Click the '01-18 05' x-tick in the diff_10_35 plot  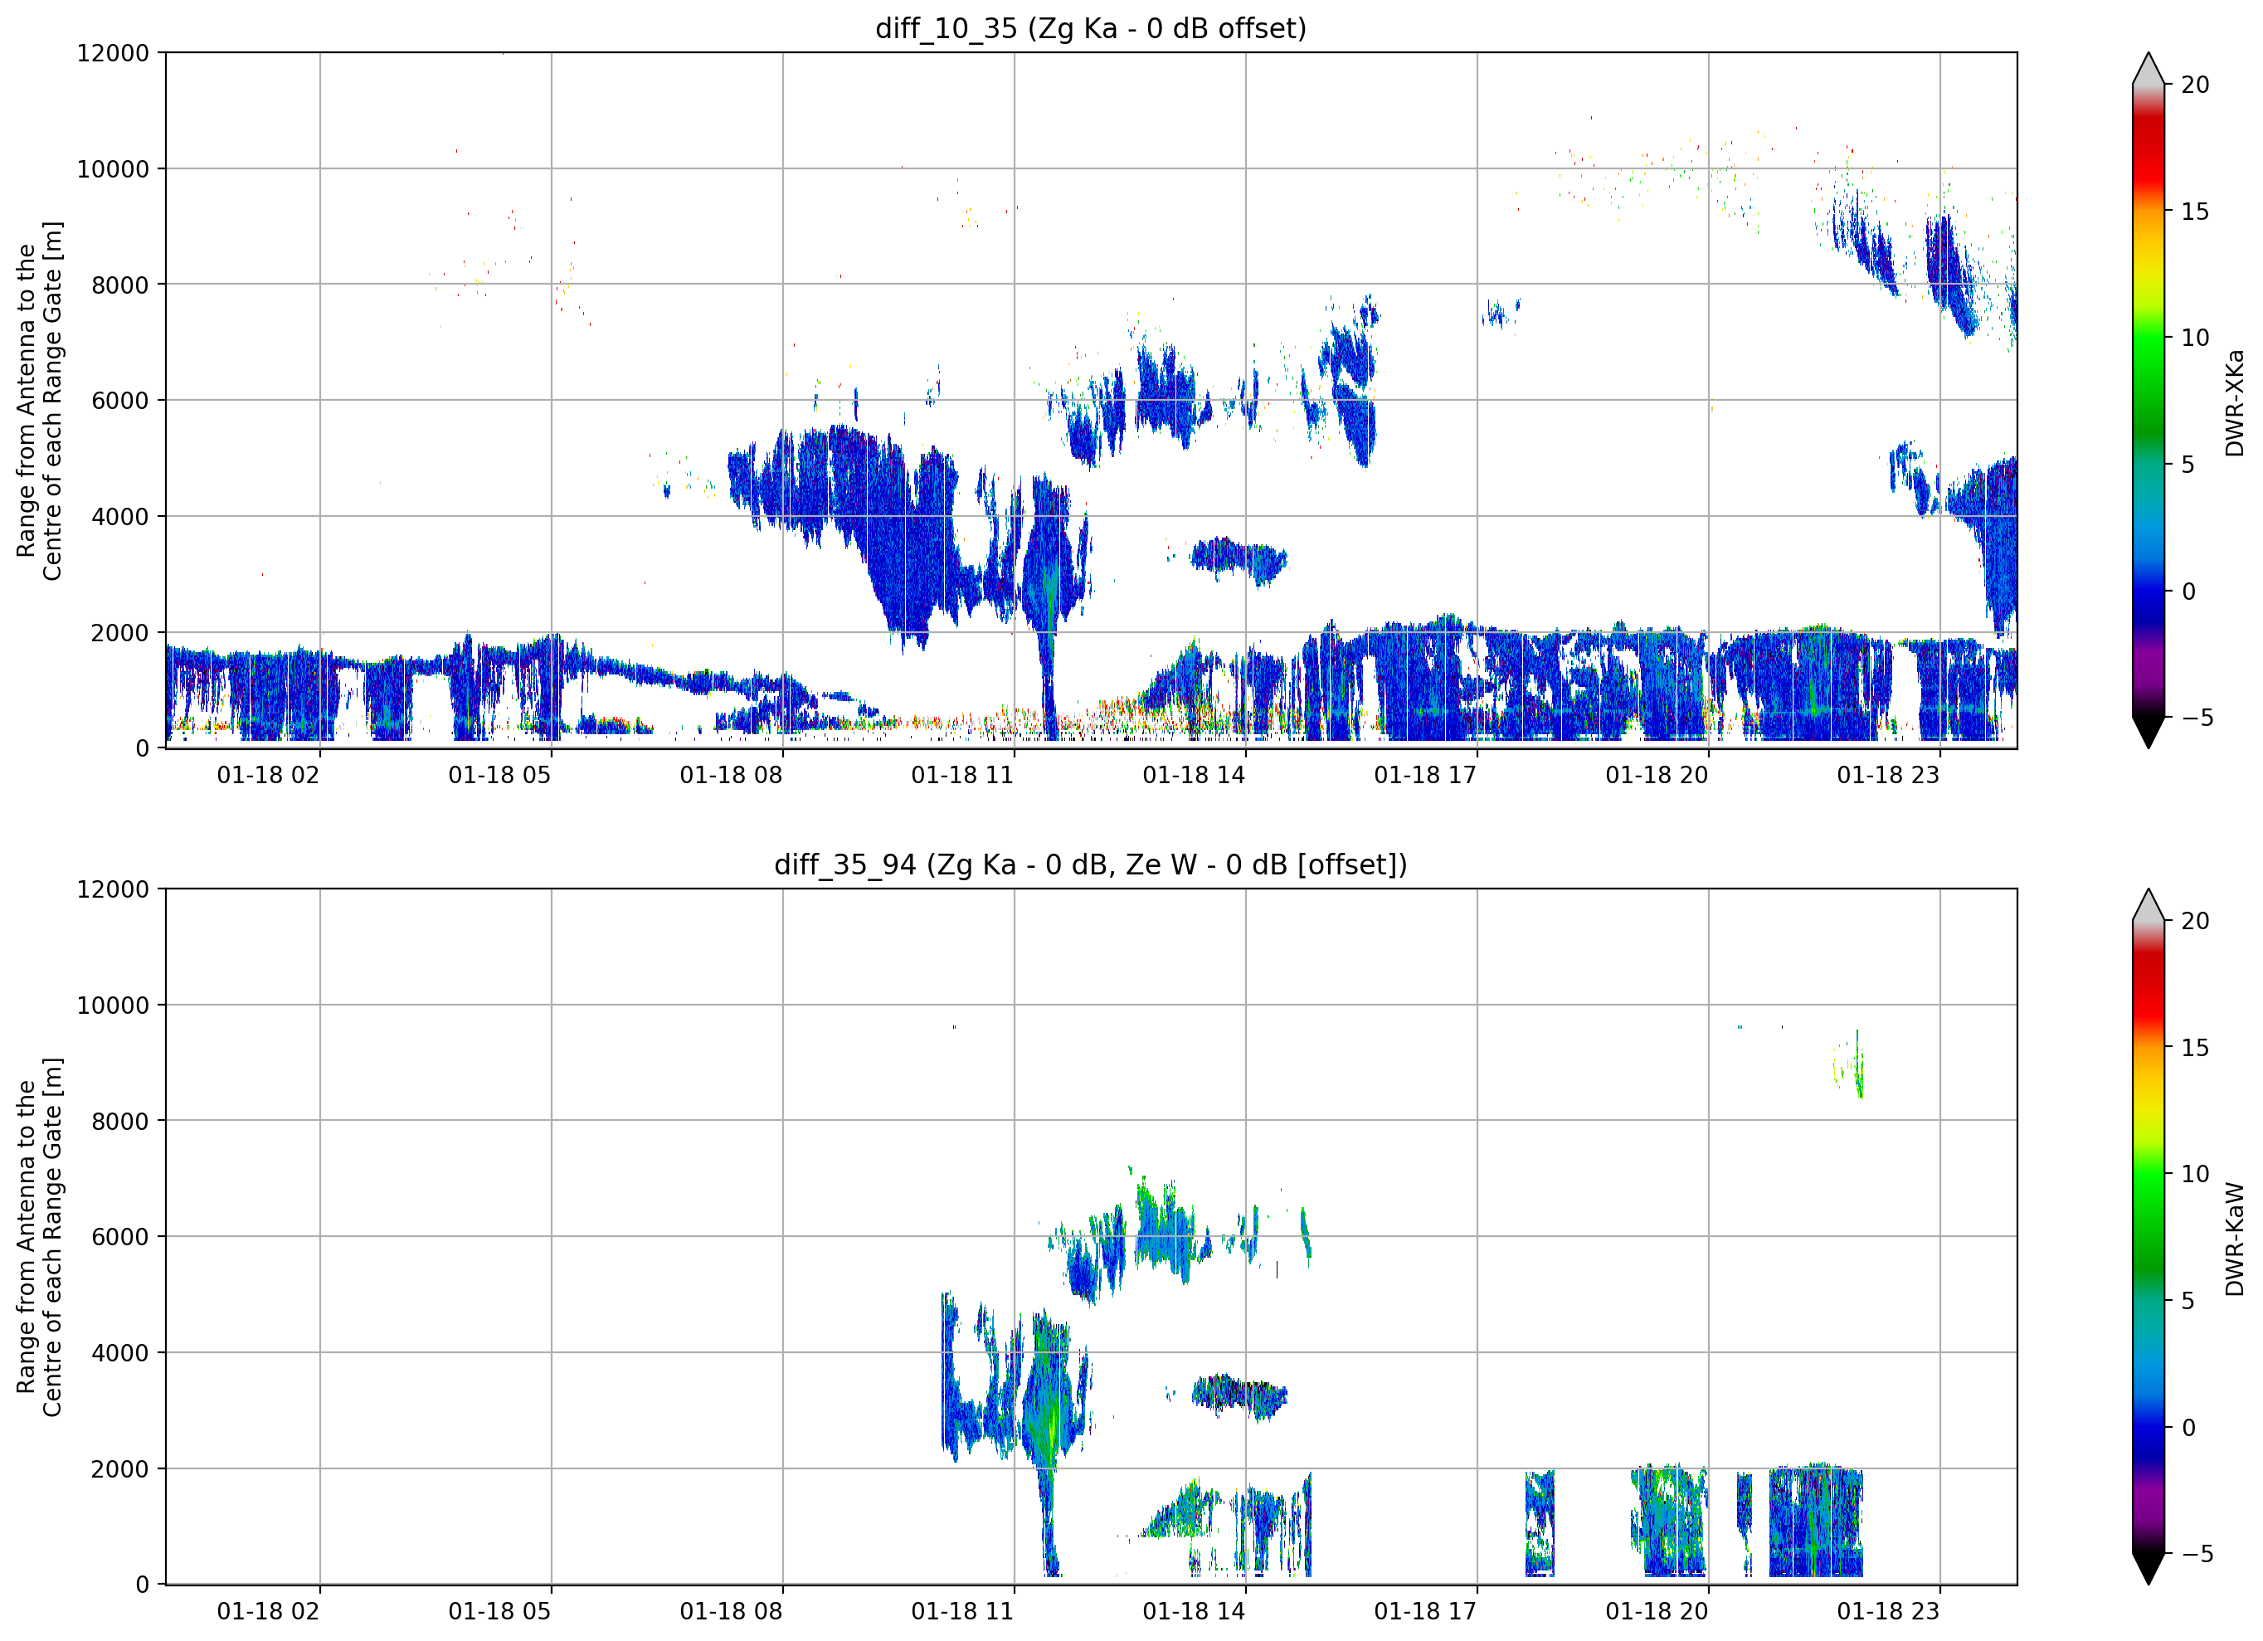[500, 776]
